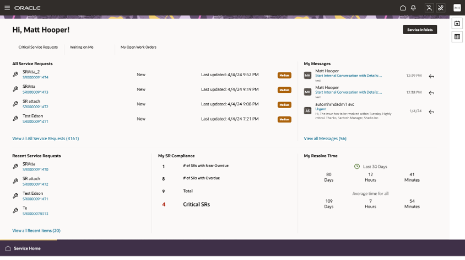
Task: Click wrench icon for recent SR0000091470
Action: coord(15,166)
